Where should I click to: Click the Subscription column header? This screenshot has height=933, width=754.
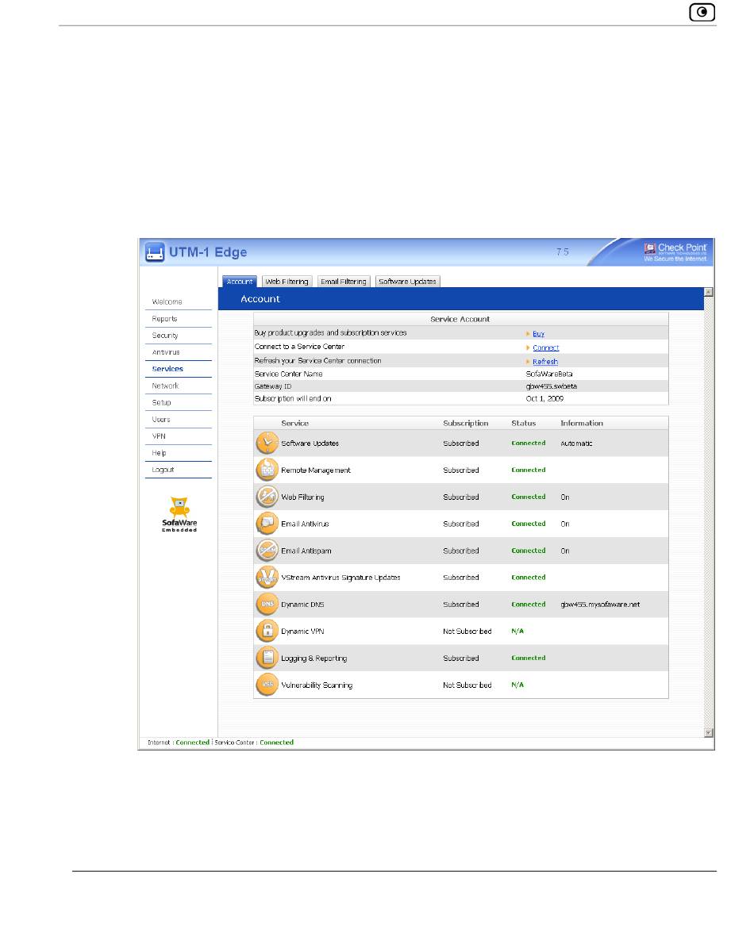click(465, 424)
